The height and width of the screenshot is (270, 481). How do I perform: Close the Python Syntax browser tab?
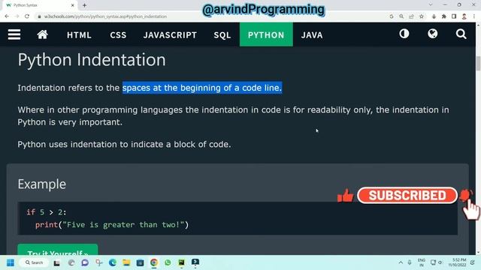[72, 5]
